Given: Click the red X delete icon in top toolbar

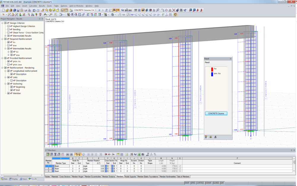Looking at the screenshot, I should [174, 10].
